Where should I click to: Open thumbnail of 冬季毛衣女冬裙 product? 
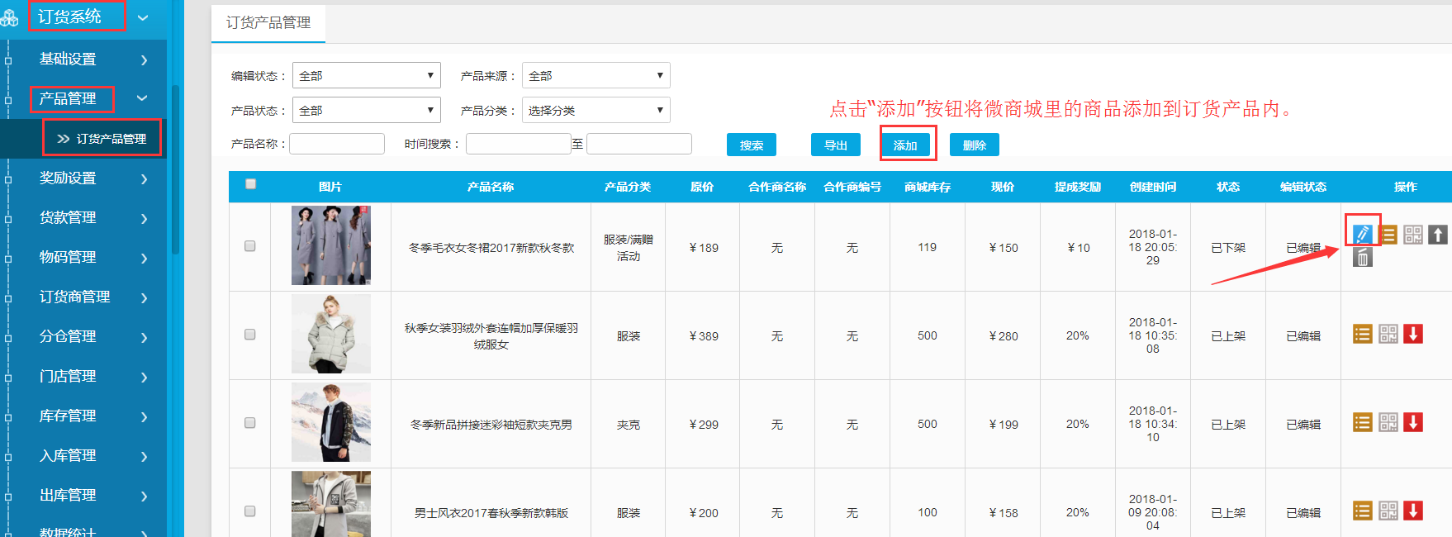click(331, 245)
